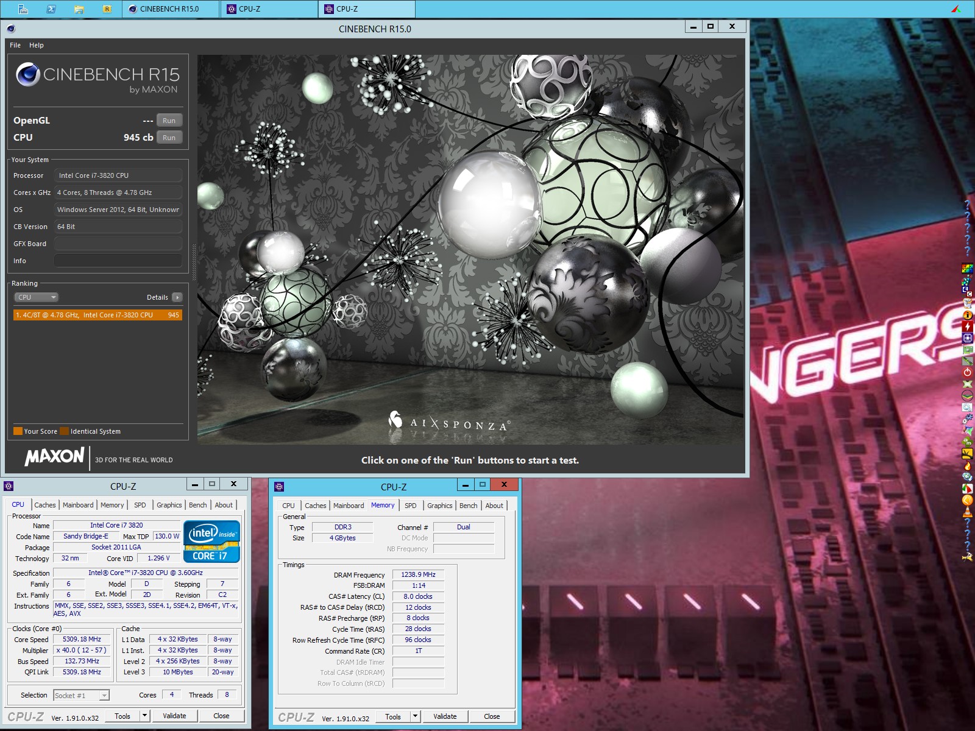The image size is (975, 731).
Task: Click the Intel Core i7 logo badge
Action: (x=211, y=541)
